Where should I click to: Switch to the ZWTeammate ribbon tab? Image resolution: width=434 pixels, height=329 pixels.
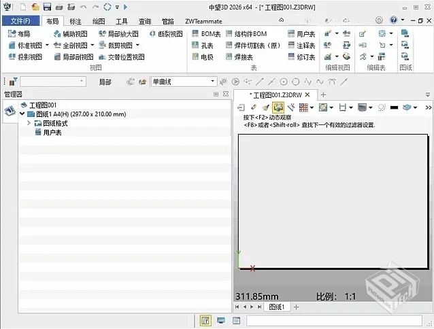[203, 21]
